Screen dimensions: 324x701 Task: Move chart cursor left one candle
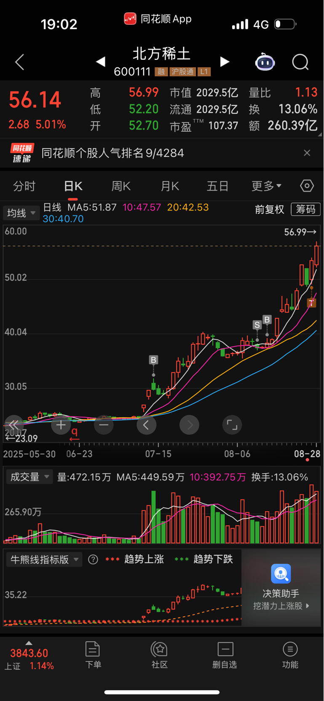[x=146, y=425]
